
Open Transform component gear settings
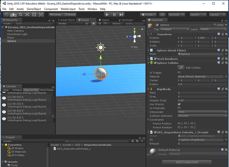tap(226, 34)
